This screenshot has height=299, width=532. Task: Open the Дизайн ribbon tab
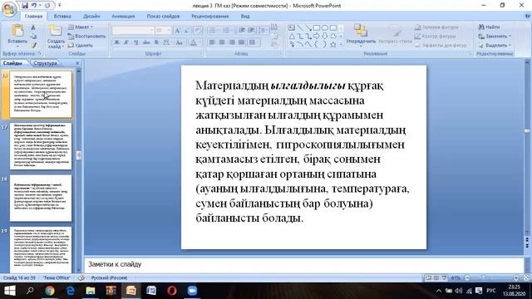point(91,17)
